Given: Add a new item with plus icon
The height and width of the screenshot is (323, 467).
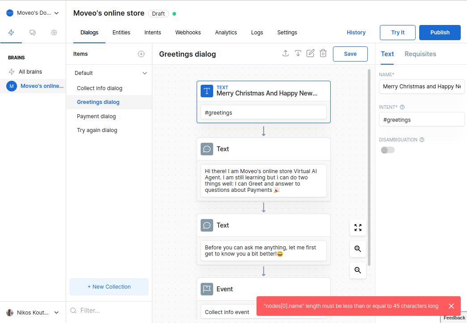Looking at the screenshot, I should 141,54.
